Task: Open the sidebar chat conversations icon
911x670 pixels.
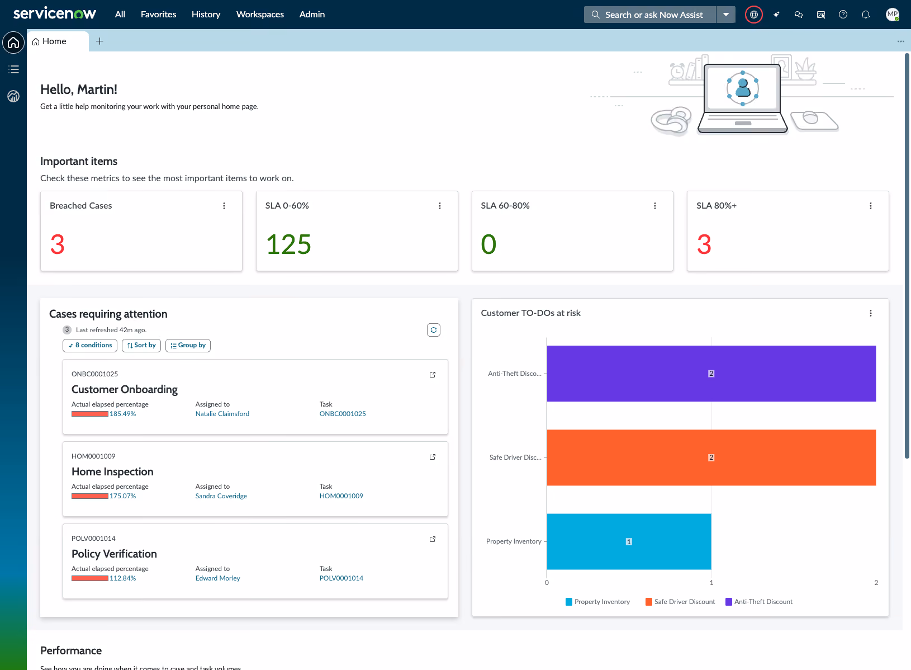Action: pyautogui.click(x=799, y=15)
